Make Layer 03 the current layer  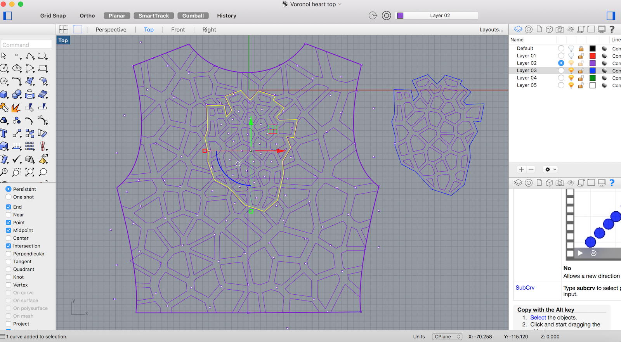(x=561, y=71)
